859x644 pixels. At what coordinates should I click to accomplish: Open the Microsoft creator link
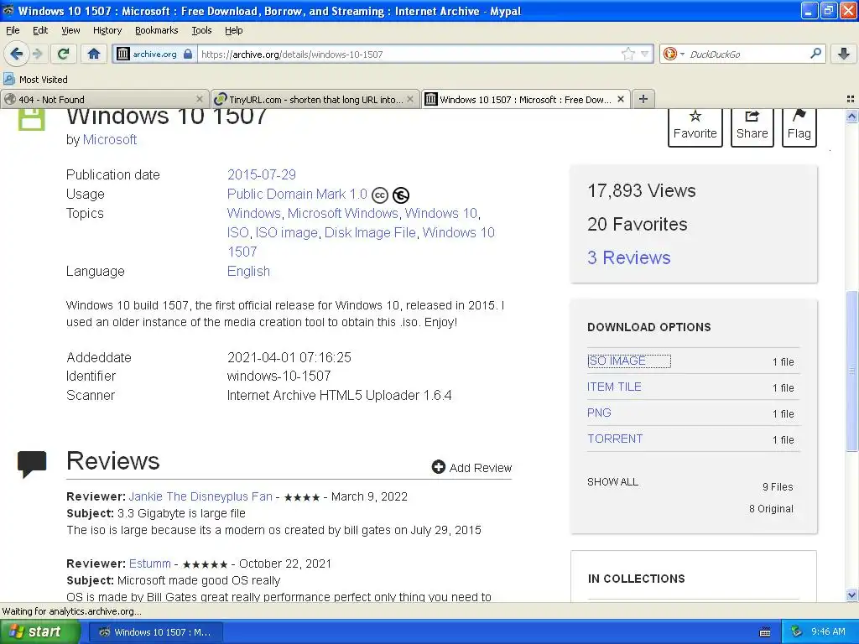pos(110,140)
